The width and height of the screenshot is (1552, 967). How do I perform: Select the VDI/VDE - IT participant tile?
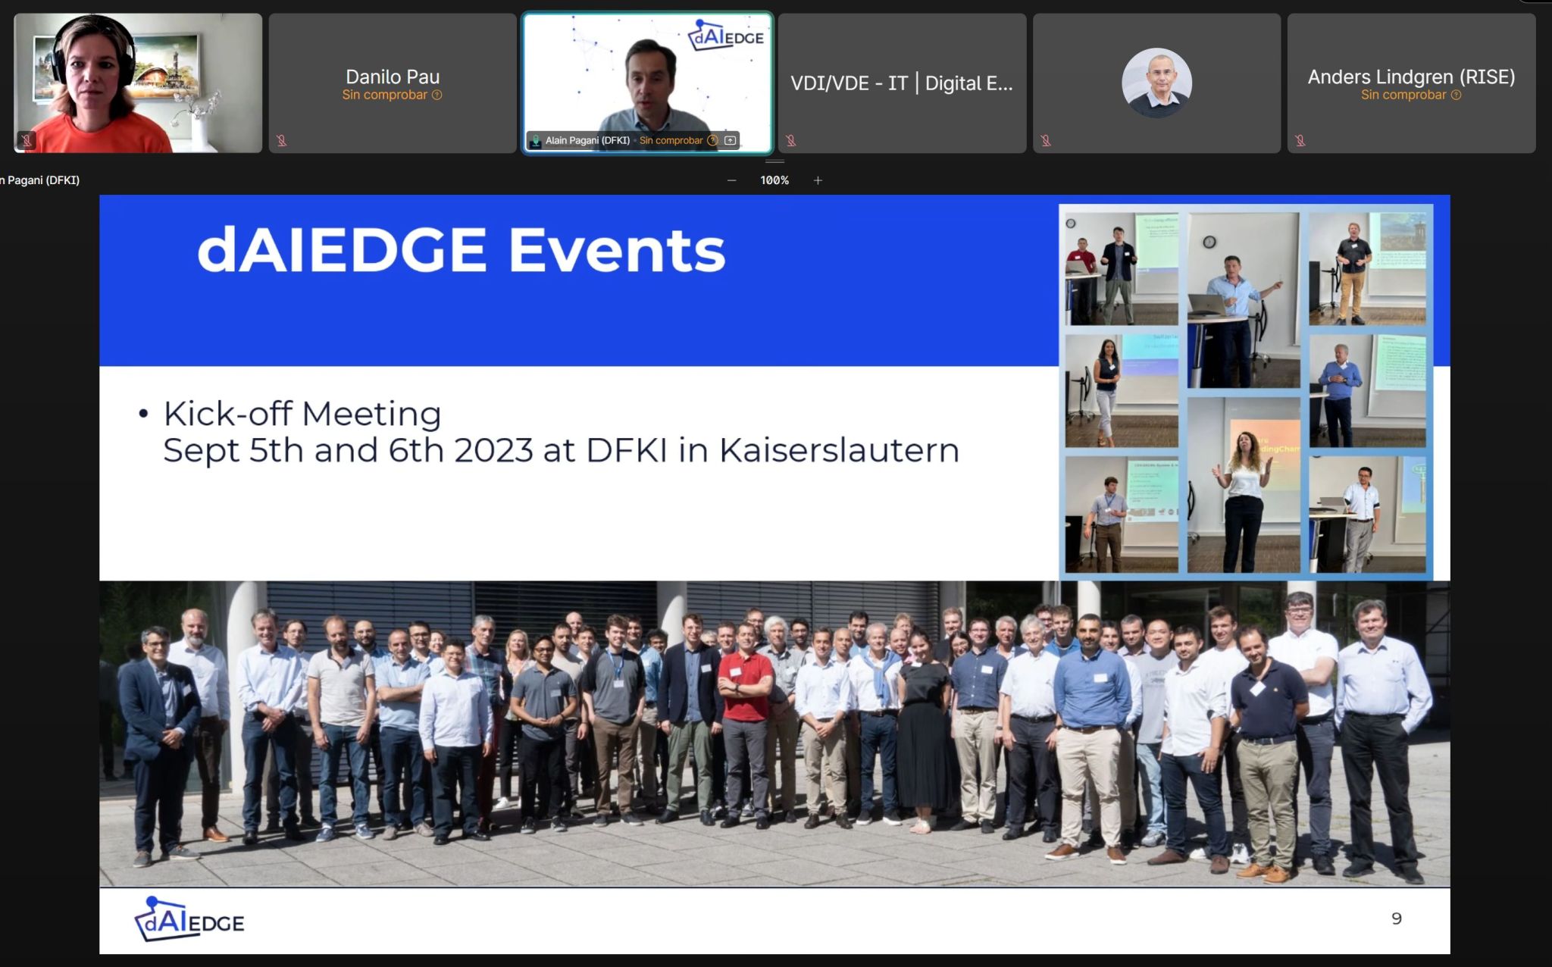pyautogui.click(x=902, y=83)
